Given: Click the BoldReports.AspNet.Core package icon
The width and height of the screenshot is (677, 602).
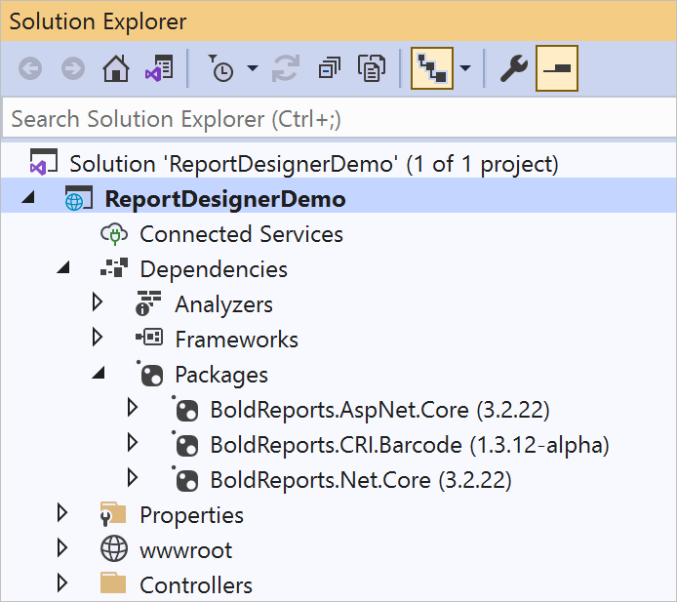Looking at the screenshot, I should point(185,409).
